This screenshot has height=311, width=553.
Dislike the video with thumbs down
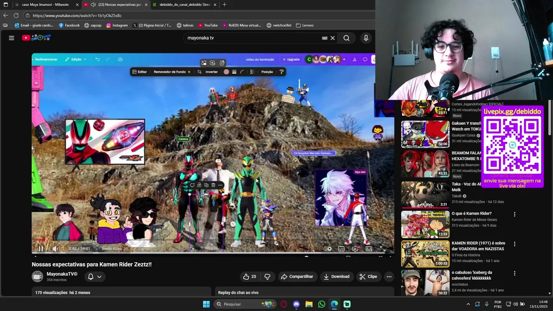(x=267, y=276)
